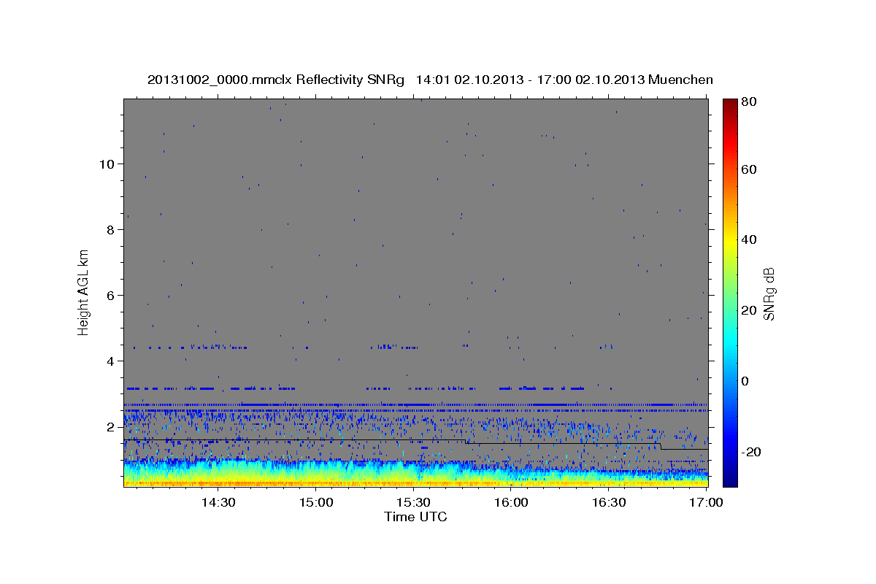Click the 14:30 time tick label
Viewport: 876px width, 584px height.
coord(218,503)
